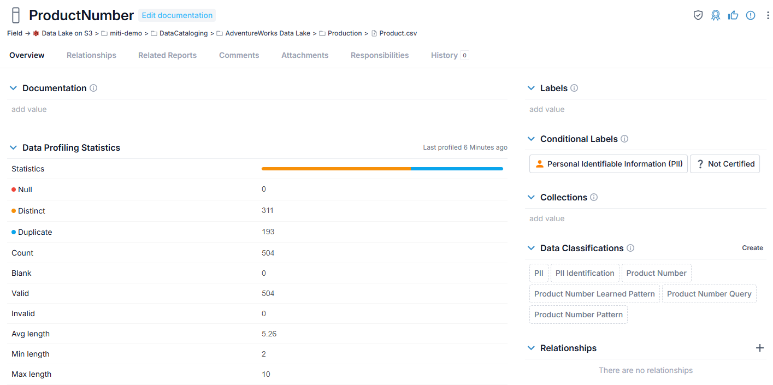Open Product.csv in the breadcrumb
The height and width of the screenshot is (385, 773).
pyautogui.click(x=394, y=33)
